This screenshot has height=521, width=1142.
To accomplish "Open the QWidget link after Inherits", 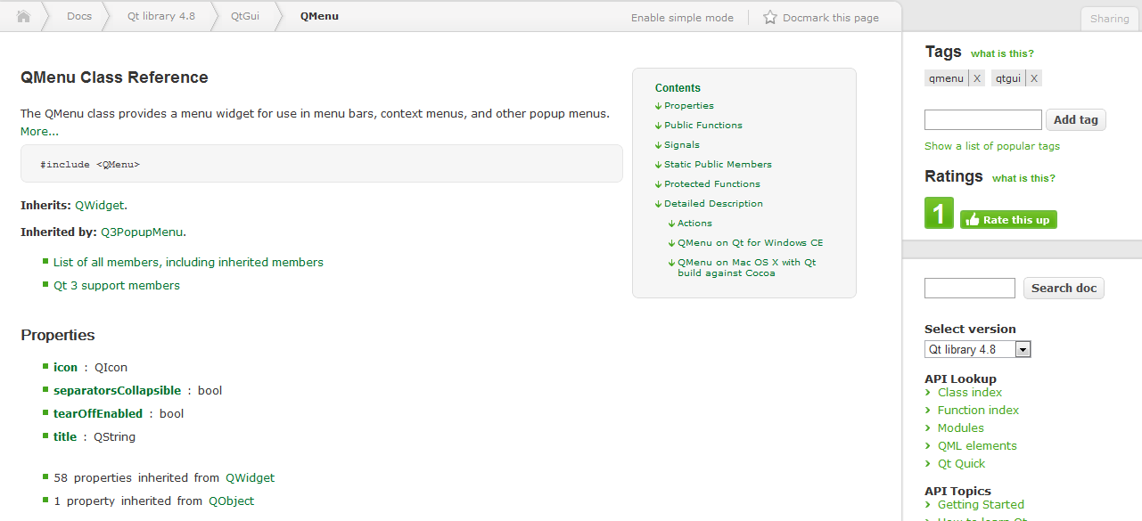I will (99, 206).
